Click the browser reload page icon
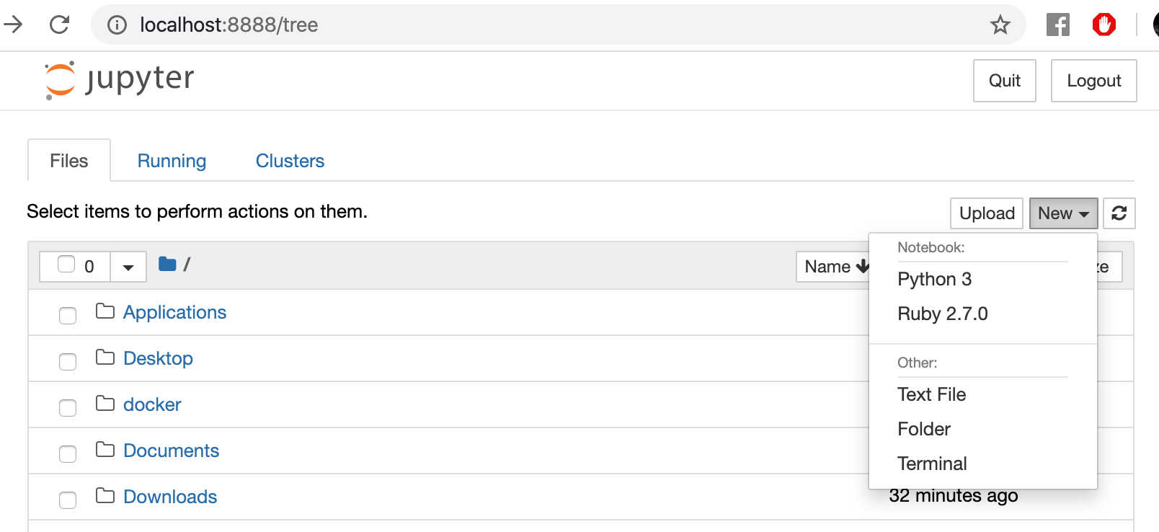1159x532 pixels. tap(59, 25)
